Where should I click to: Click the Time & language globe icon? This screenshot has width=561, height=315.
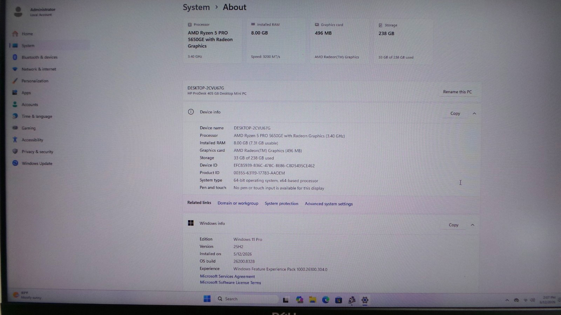click(15, 116)
